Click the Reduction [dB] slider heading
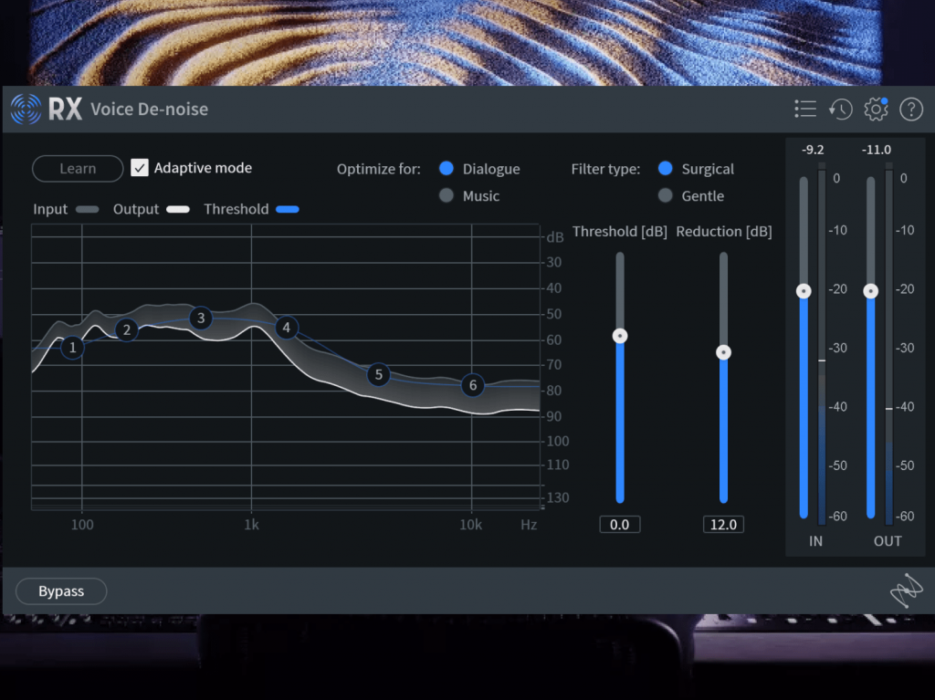The height and width of the screenshot is (700, 935). pos(724,231)
